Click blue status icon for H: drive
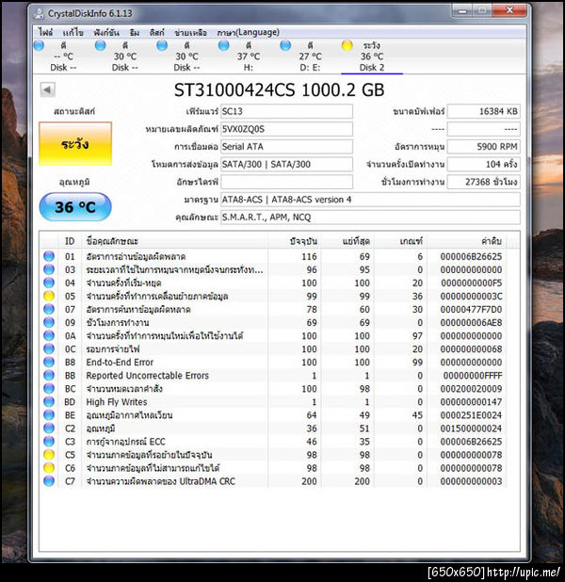The width and height of the screenshot is (565, 582). click(223, 45)
